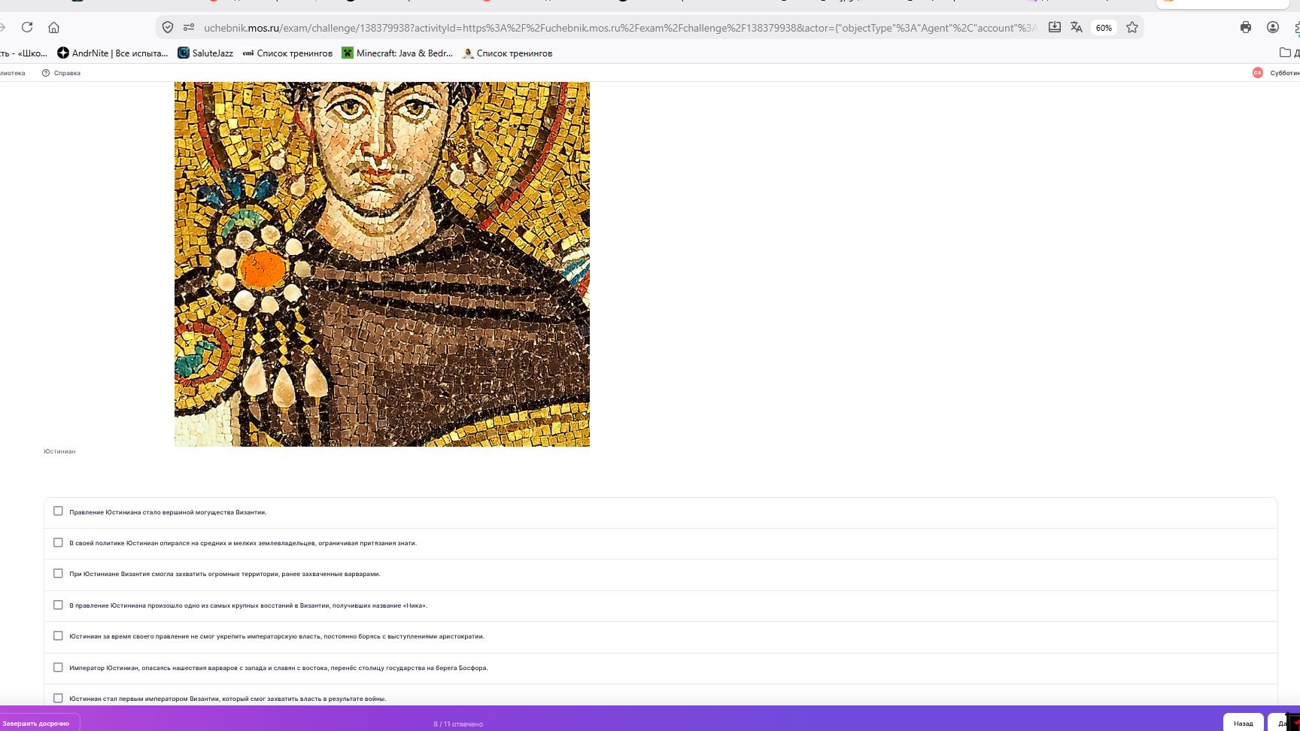Select checkbox about перенёс столицу на Босфор

click(58, 667)
